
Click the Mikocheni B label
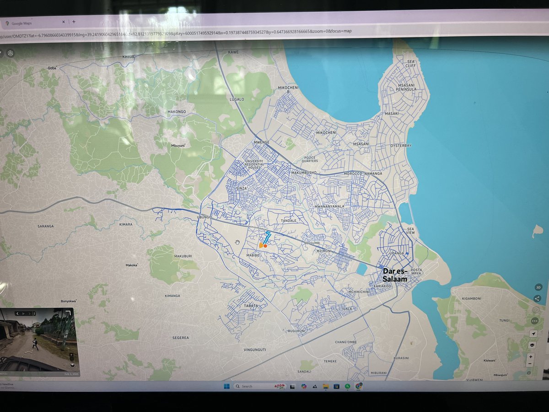tap(288, 89)
